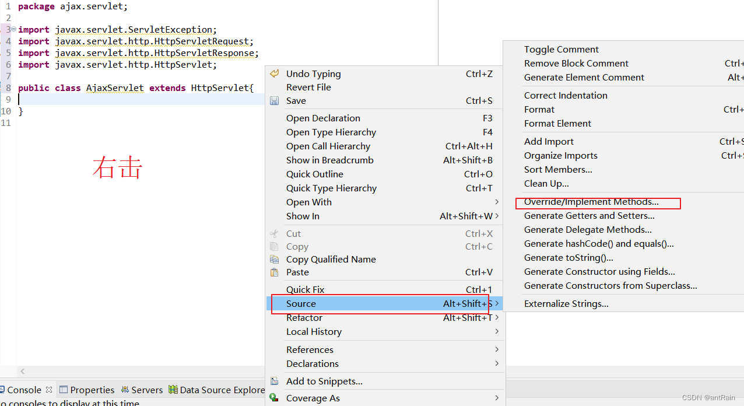Viewport: 744px width, 406px height.
Task: Select Open Type Hierarchy
Action: (x=331, y=132)
